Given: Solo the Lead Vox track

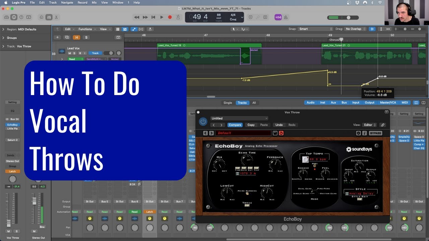Looking at the screenshot, I should (x=75, y=53).
